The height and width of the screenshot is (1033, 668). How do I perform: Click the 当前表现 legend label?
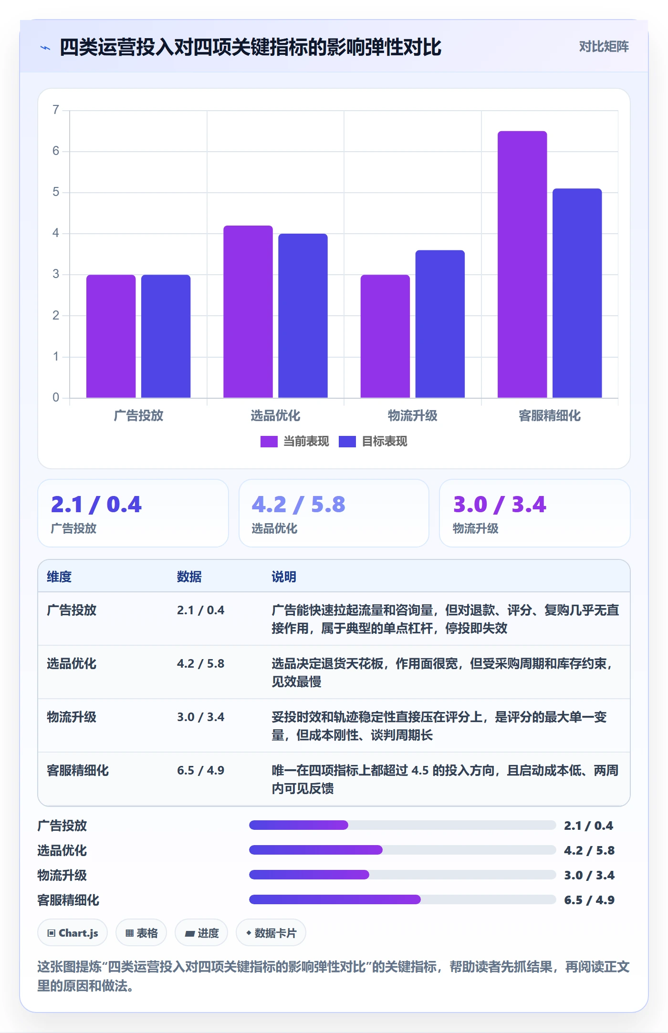[x=306, y=442]
